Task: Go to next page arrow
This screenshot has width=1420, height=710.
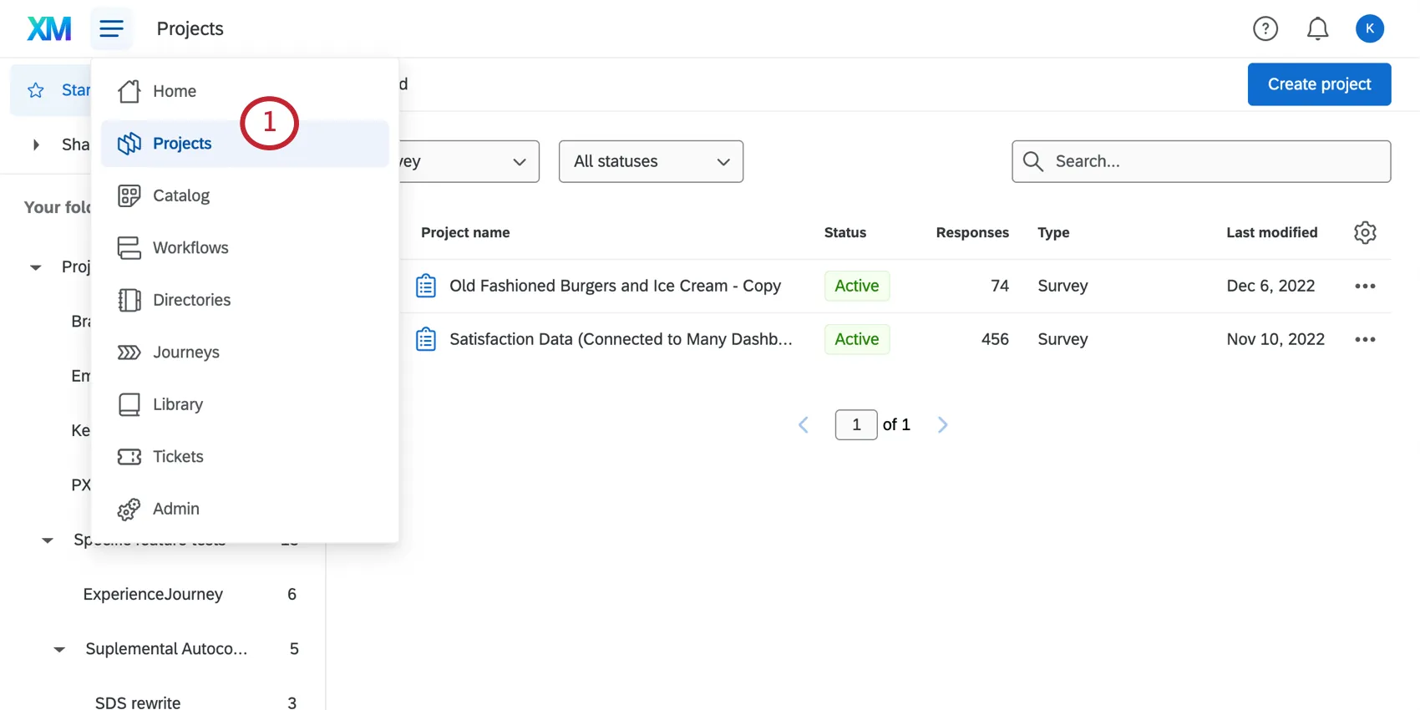Action: [x=943, y=425]
